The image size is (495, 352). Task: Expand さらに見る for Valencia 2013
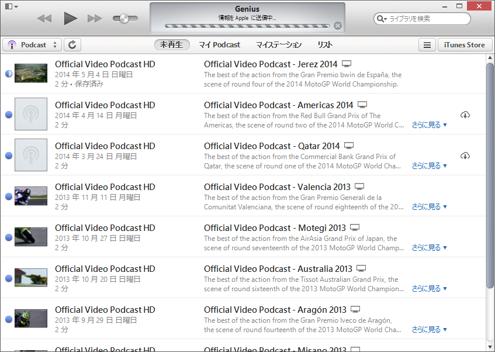(429, 206)
